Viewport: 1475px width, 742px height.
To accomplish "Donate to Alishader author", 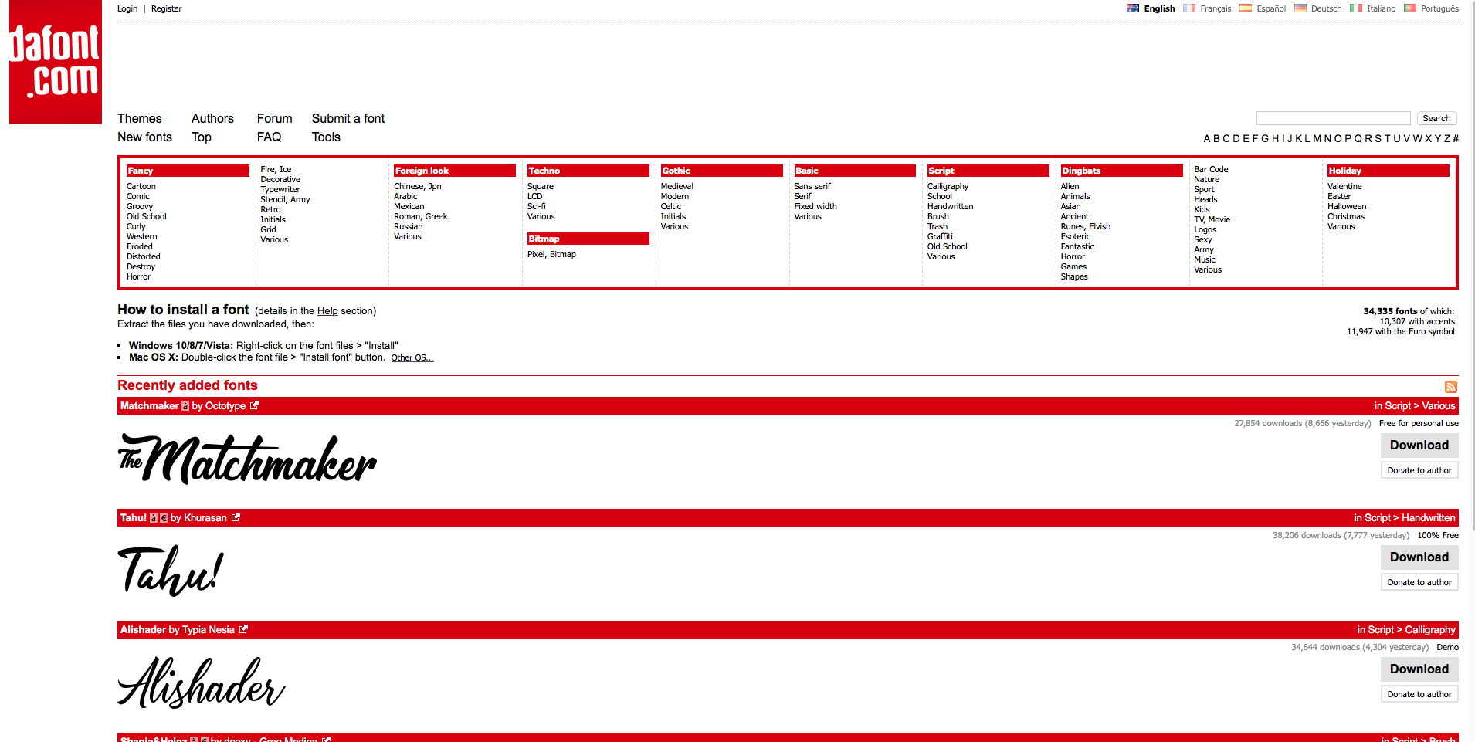I will 1419,694.
